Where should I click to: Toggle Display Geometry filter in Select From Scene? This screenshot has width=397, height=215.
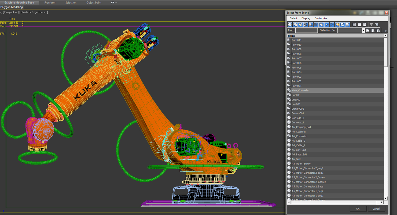point(290,25)
